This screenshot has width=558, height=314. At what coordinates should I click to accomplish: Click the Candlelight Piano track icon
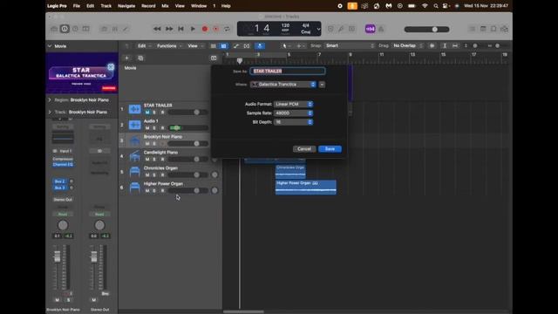(134, 156)
